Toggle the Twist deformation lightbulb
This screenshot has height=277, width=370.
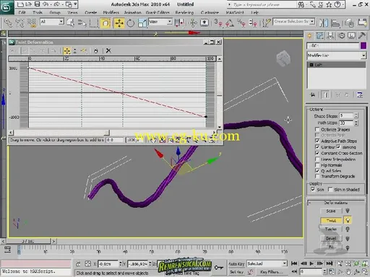pos(348,220)
